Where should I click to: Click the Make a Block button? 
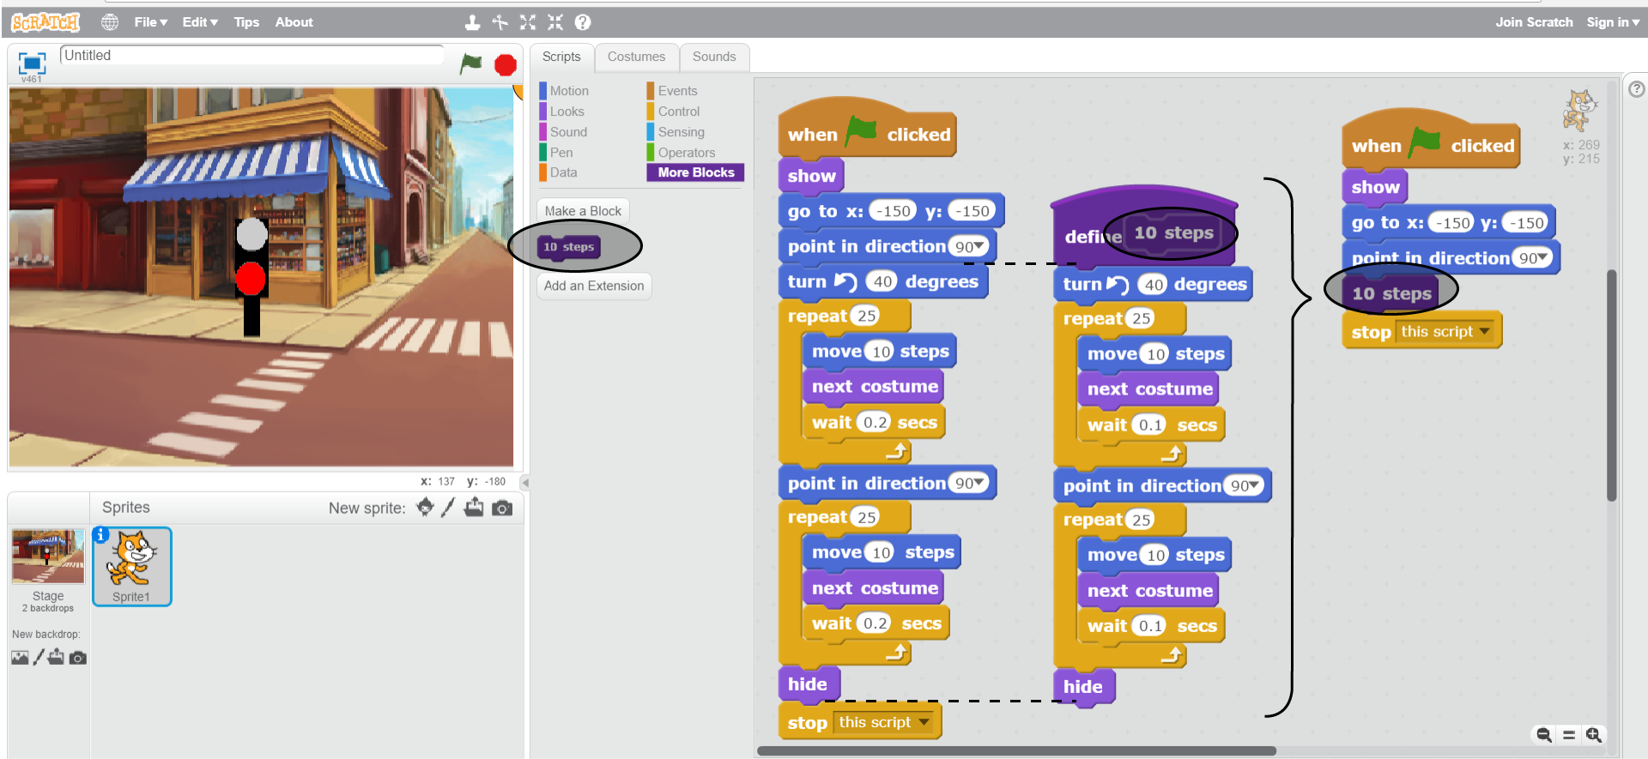pos(583,211)
